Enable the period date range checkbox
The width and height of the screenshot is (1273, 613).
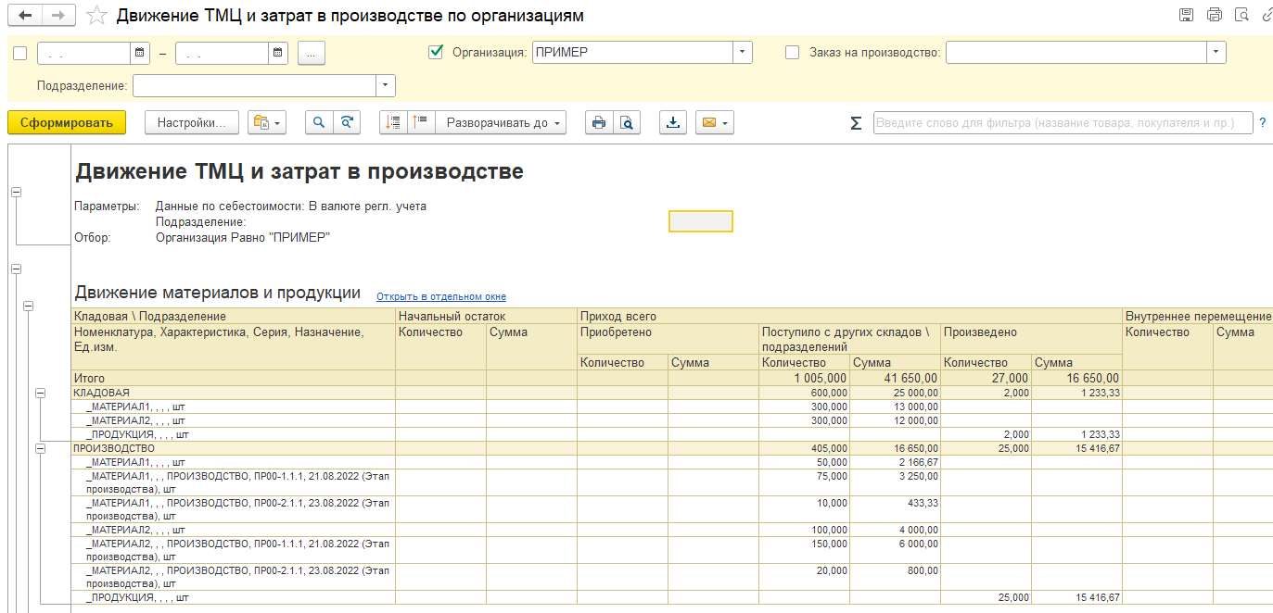pos(20,54)
